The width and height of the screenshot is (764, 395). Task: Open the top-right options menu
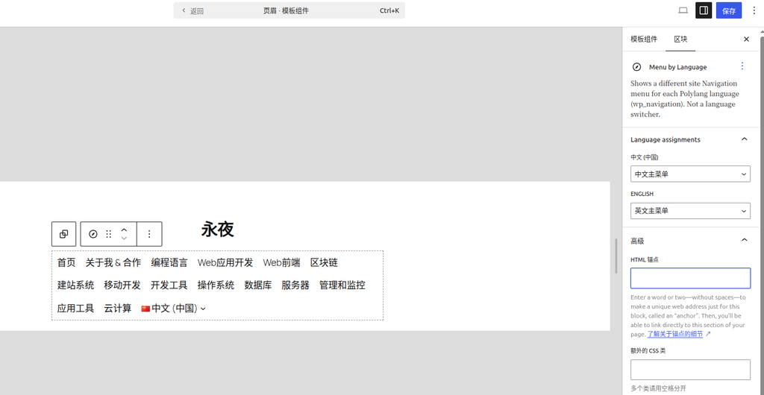[x=754, y=10]
